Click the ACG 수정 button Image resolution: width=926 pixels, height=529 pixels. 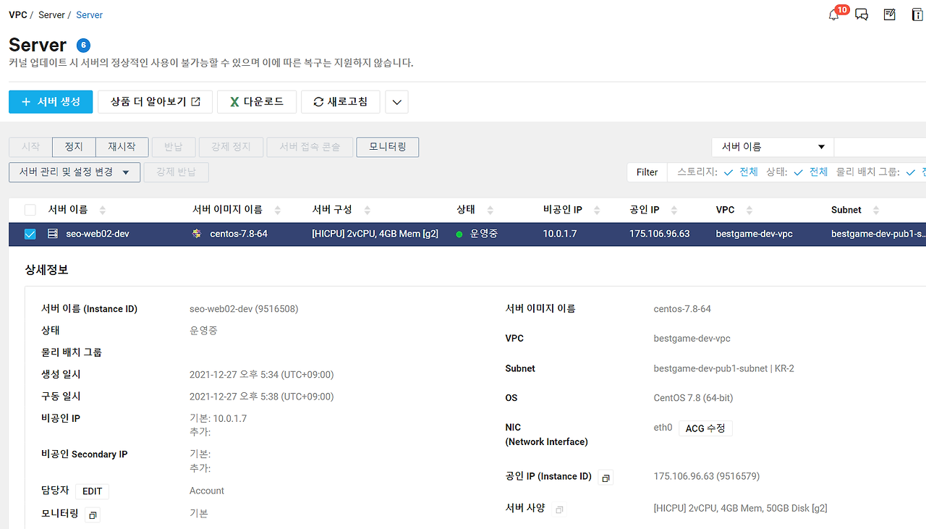point(705,428)
